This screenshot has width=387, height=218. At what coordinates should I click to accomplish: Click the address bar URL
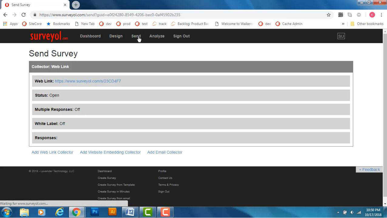[x=110, y=15]
